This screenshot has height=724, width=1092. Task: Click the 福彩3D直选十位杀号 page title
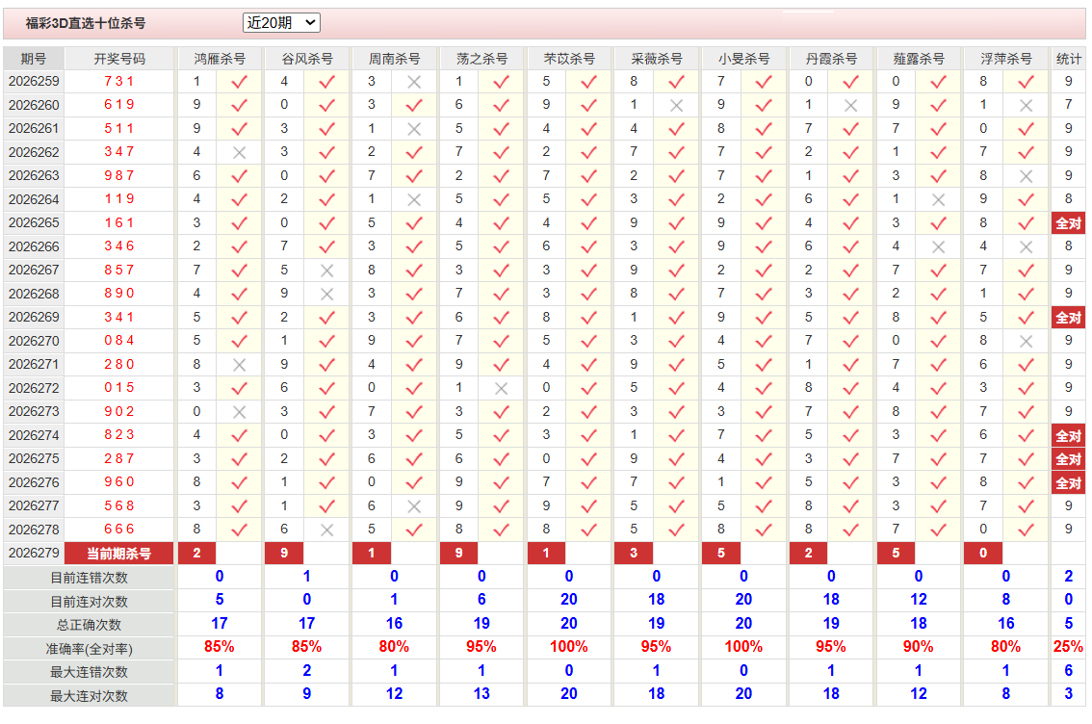(86, 23)
